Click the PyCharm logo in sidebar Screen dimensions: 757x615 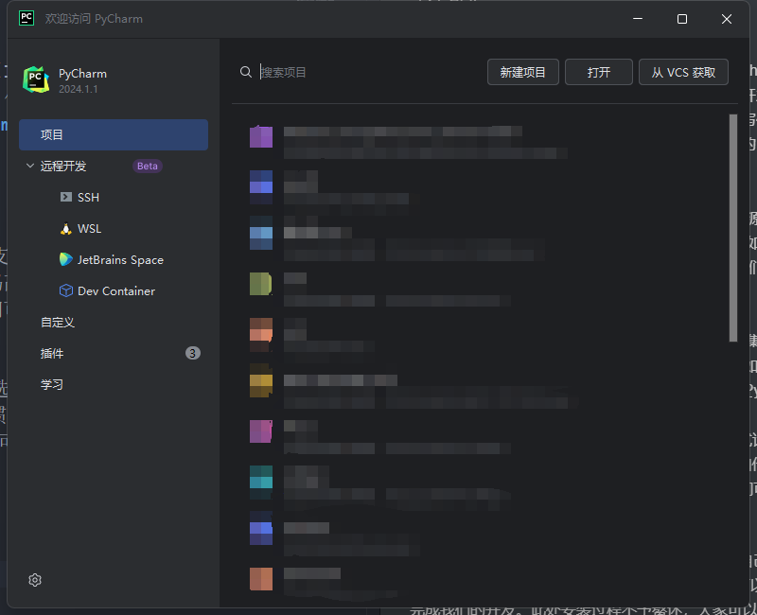pos(36,79)
